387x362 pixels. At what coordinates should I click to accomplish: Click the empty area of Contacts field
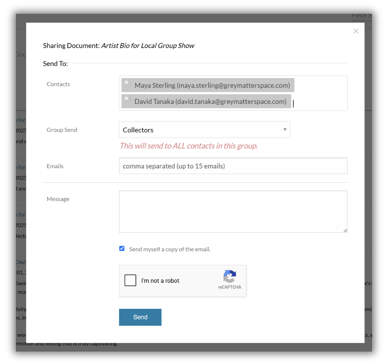321,93
